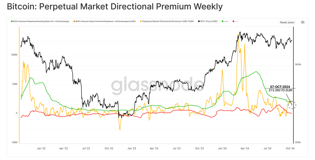Viewport: 315px width, 160px height.
Task: Click the 100M left y-axis label
Action: [x=14, y=55]
